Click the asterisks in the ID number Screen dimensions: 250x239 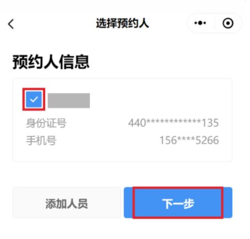pos(173,122)
